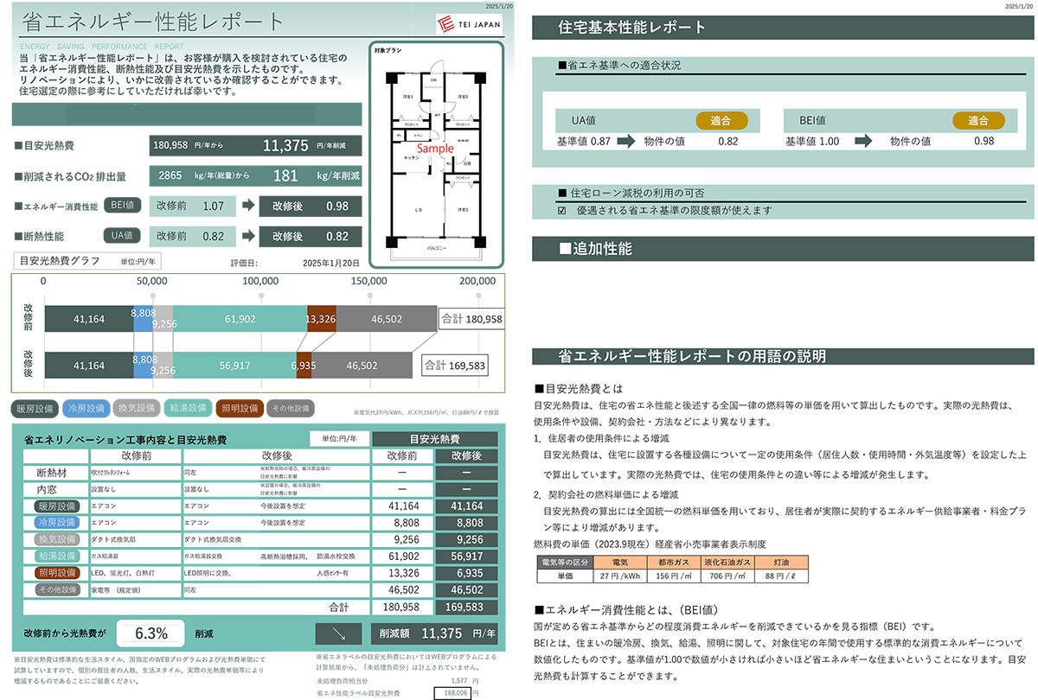Select the 照明設備 row label in renovation table

(57, 572)
